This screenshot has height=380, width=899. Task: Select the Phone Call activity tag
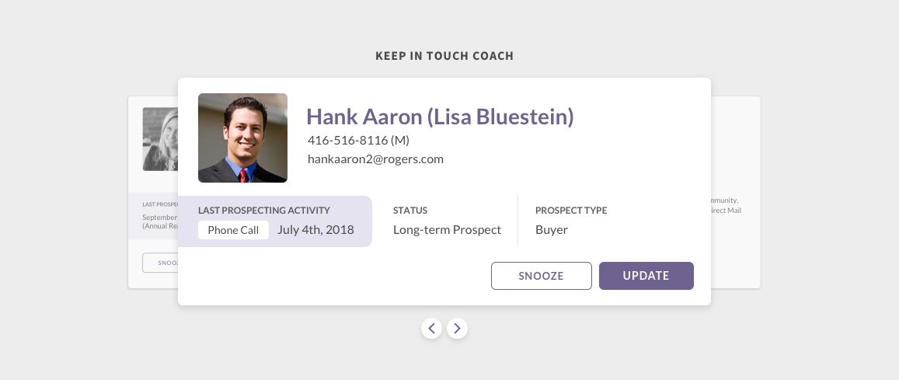233,230
